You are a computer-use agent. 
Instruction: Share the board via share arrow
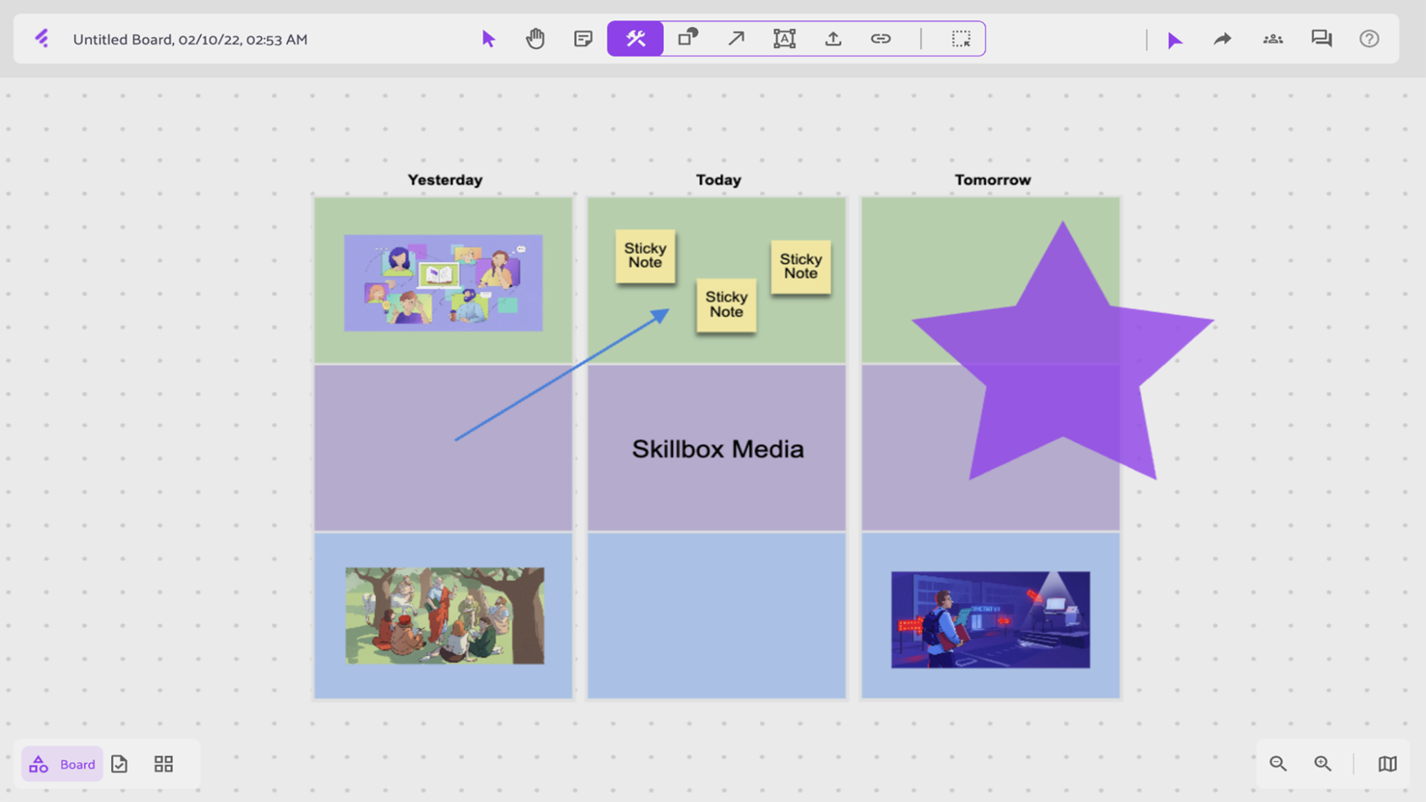pyautogui.click(x=1222, y=39)
